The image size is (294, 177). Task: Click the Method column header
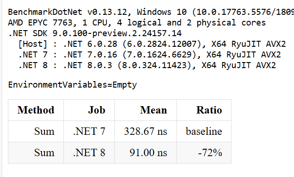(x=36, y=110)
